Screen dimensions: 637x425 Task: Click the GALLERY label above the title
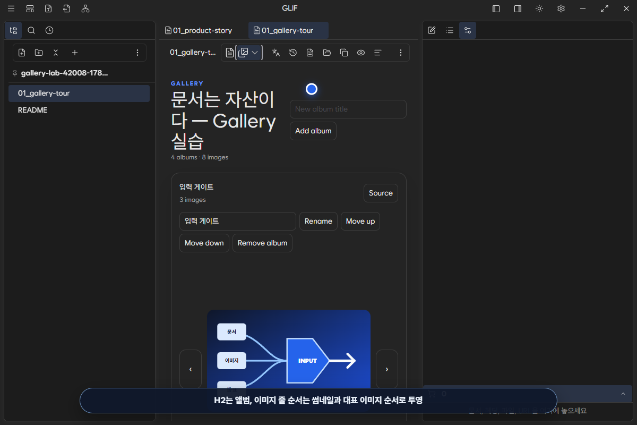click(x=187, y=83)
